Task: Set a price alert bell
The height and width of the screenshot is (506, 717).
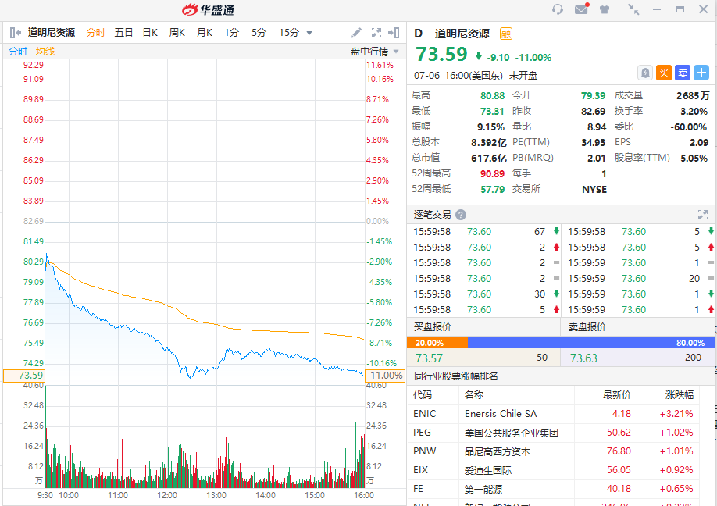Action: click(644, 73)
